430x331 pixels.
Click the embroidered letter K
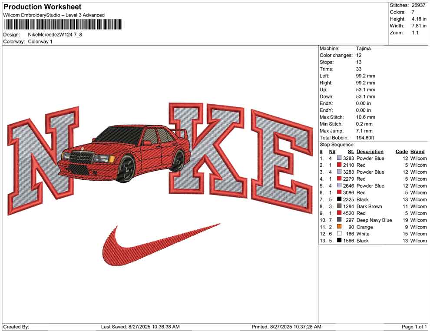coord(208,149)
